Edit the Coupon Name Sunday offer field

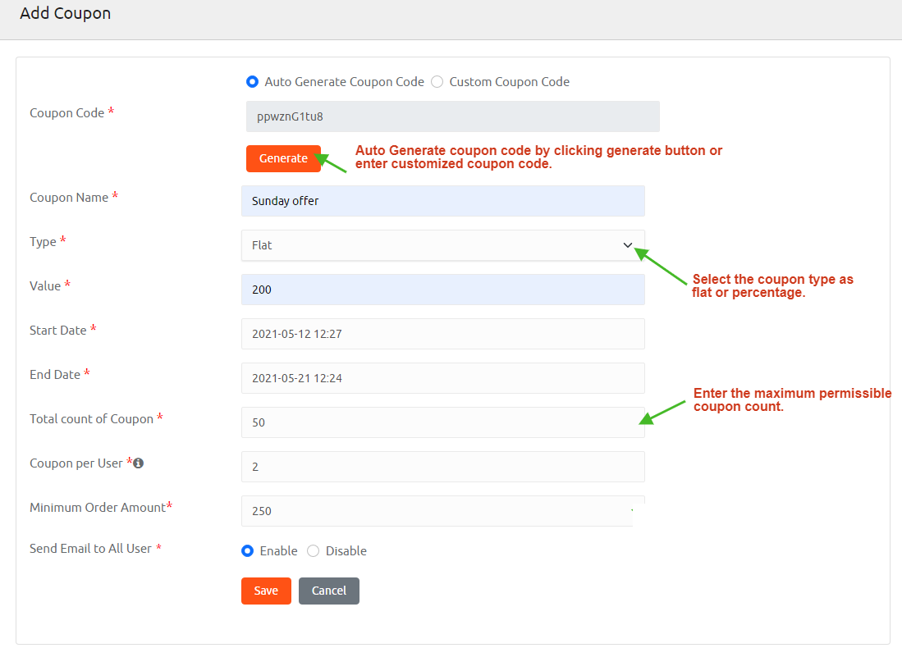coord(442,201)
